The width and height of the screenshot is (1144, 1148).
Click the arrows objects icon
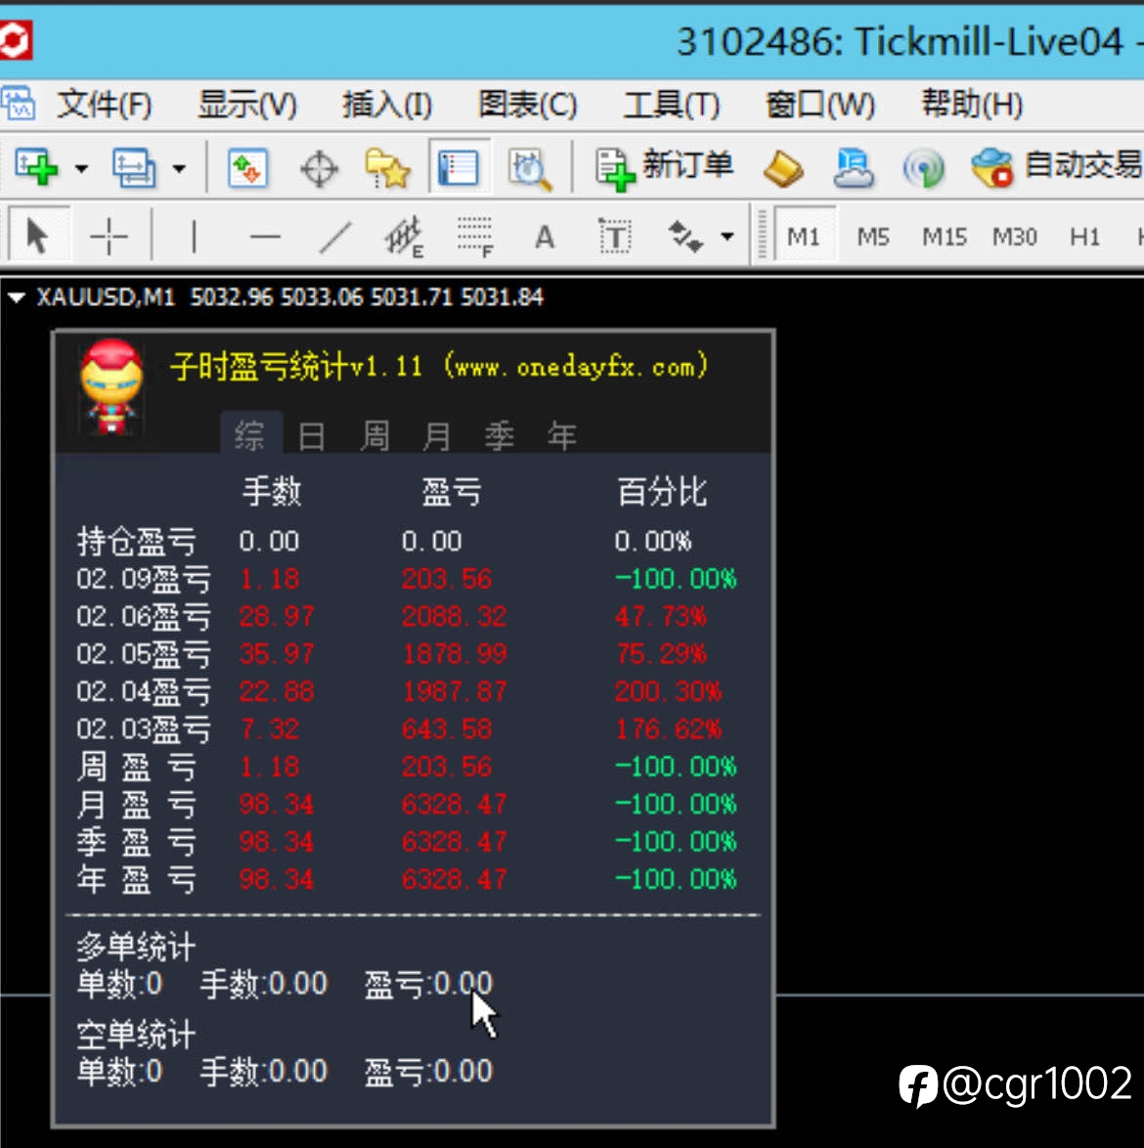pyautogui.click(x=685, y=237)
